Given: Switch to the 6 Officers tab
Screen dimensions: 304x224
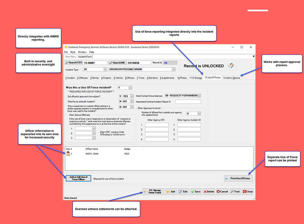Looking at the screenshot, I should tap(130, 78).
